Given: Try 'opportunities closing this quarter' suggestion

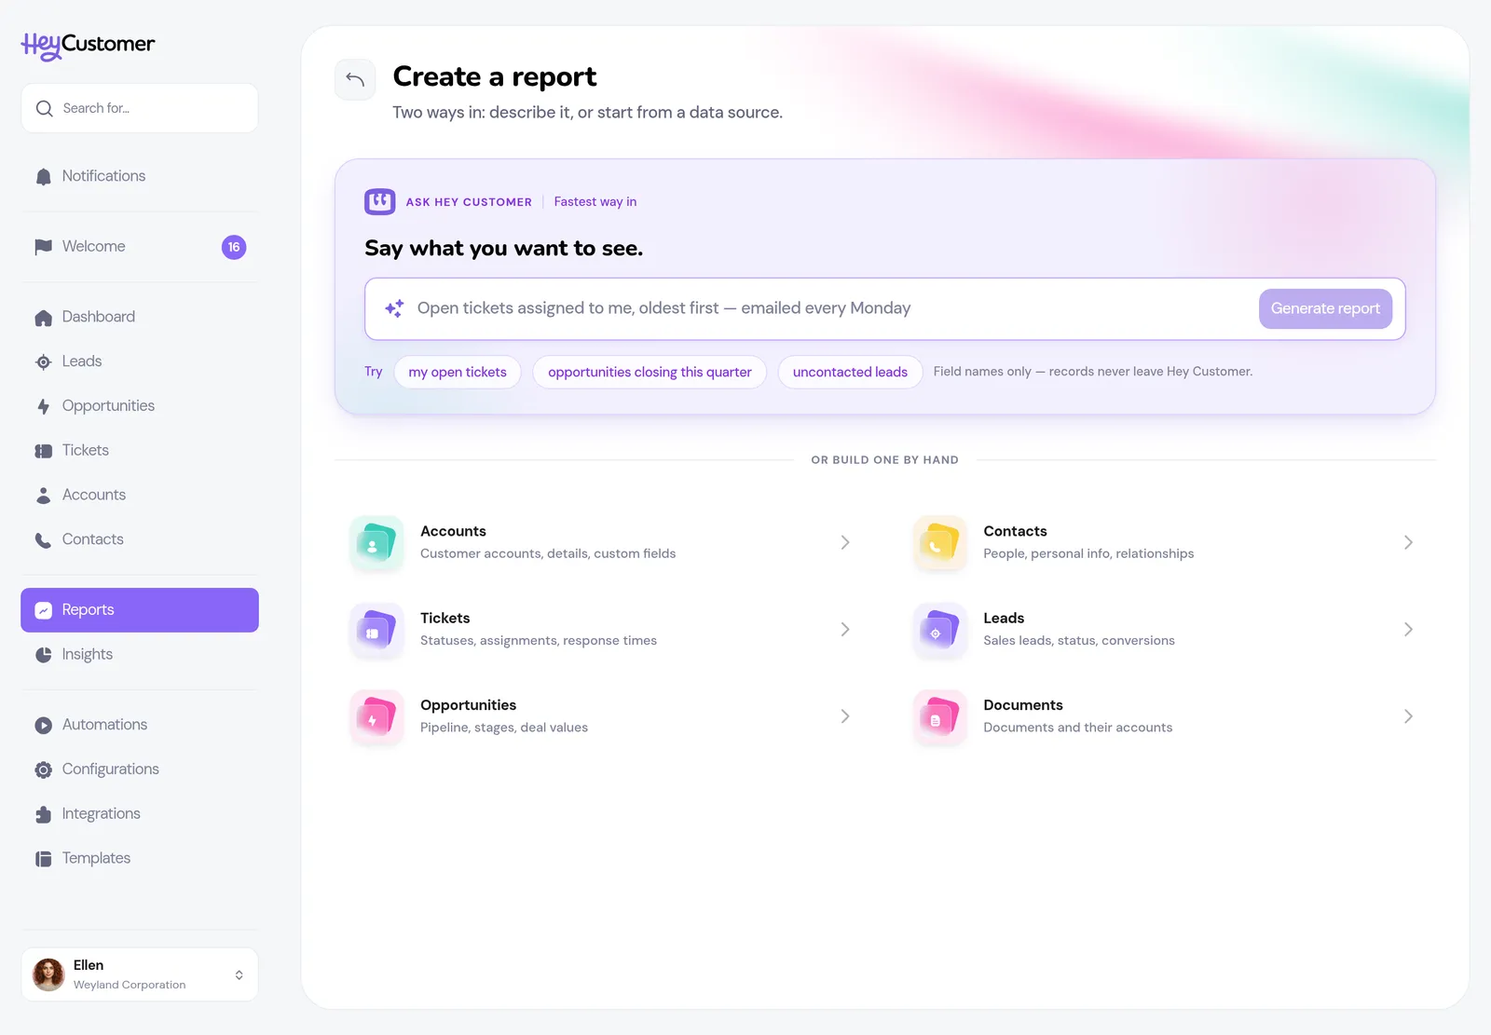Looking at the screenshot, I should click(650, 372).
